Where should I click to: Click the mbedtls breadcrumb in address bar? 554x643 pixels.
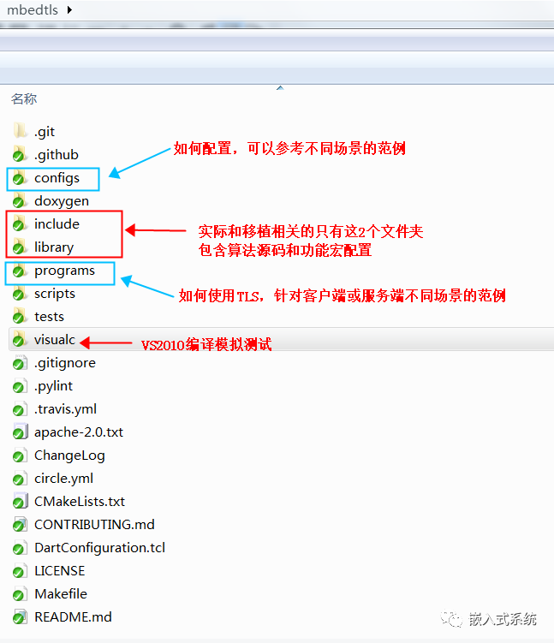[x=33, y=9]
